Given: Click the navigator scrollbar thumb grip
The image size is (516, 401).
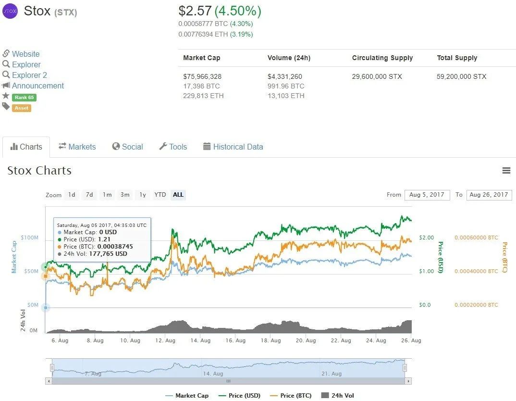Looking at the screenshot, I should (x=228, y=381).
